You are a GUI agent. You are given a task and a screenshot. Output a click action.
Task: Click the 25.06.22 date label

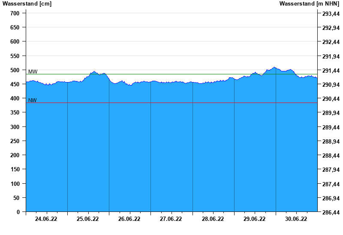(88, 219)
